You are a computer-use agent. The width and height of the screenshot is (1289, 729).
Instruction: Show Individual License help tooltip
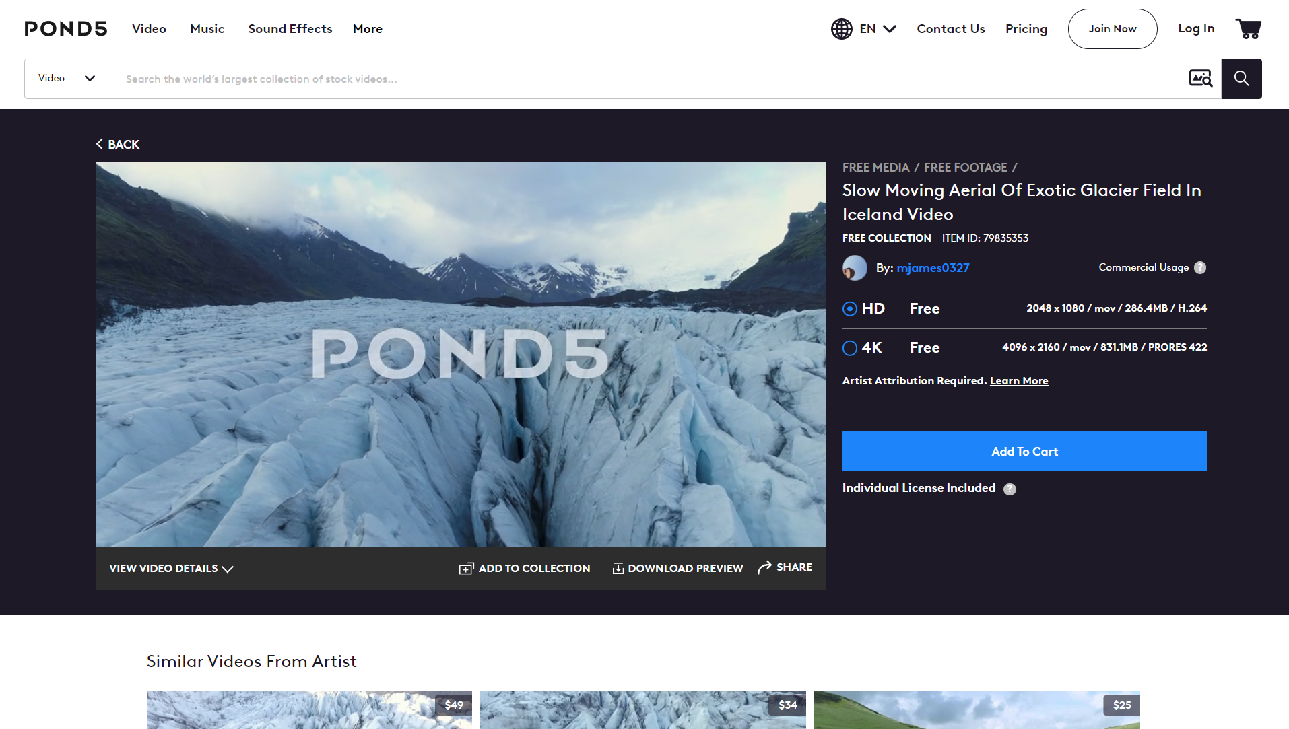point(1010,489)
